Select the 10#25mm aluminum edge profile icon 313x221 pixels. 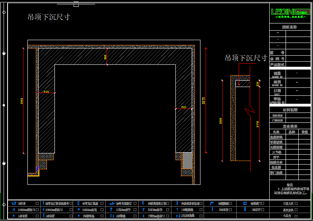pyautogui.click(x=14, y=209)
